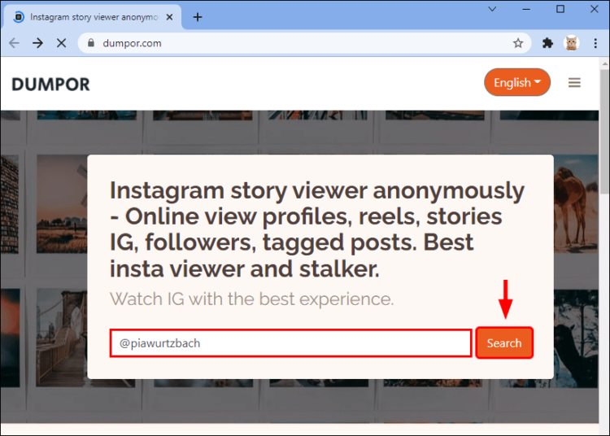This screenshot has height=436, width=610.
Task: Close the Instagram story viewer tab
Action: pos(170,17)
